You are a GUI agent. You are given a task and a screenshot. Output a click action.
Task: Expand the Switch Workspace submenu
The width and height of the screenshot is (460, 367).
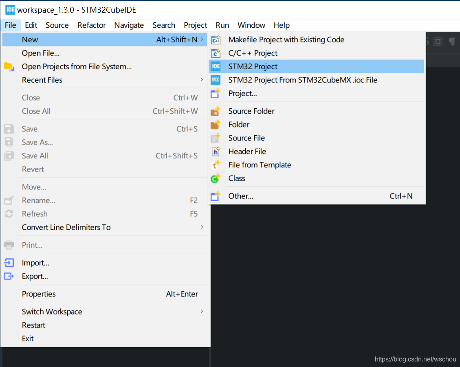click(x=52, y=311)
